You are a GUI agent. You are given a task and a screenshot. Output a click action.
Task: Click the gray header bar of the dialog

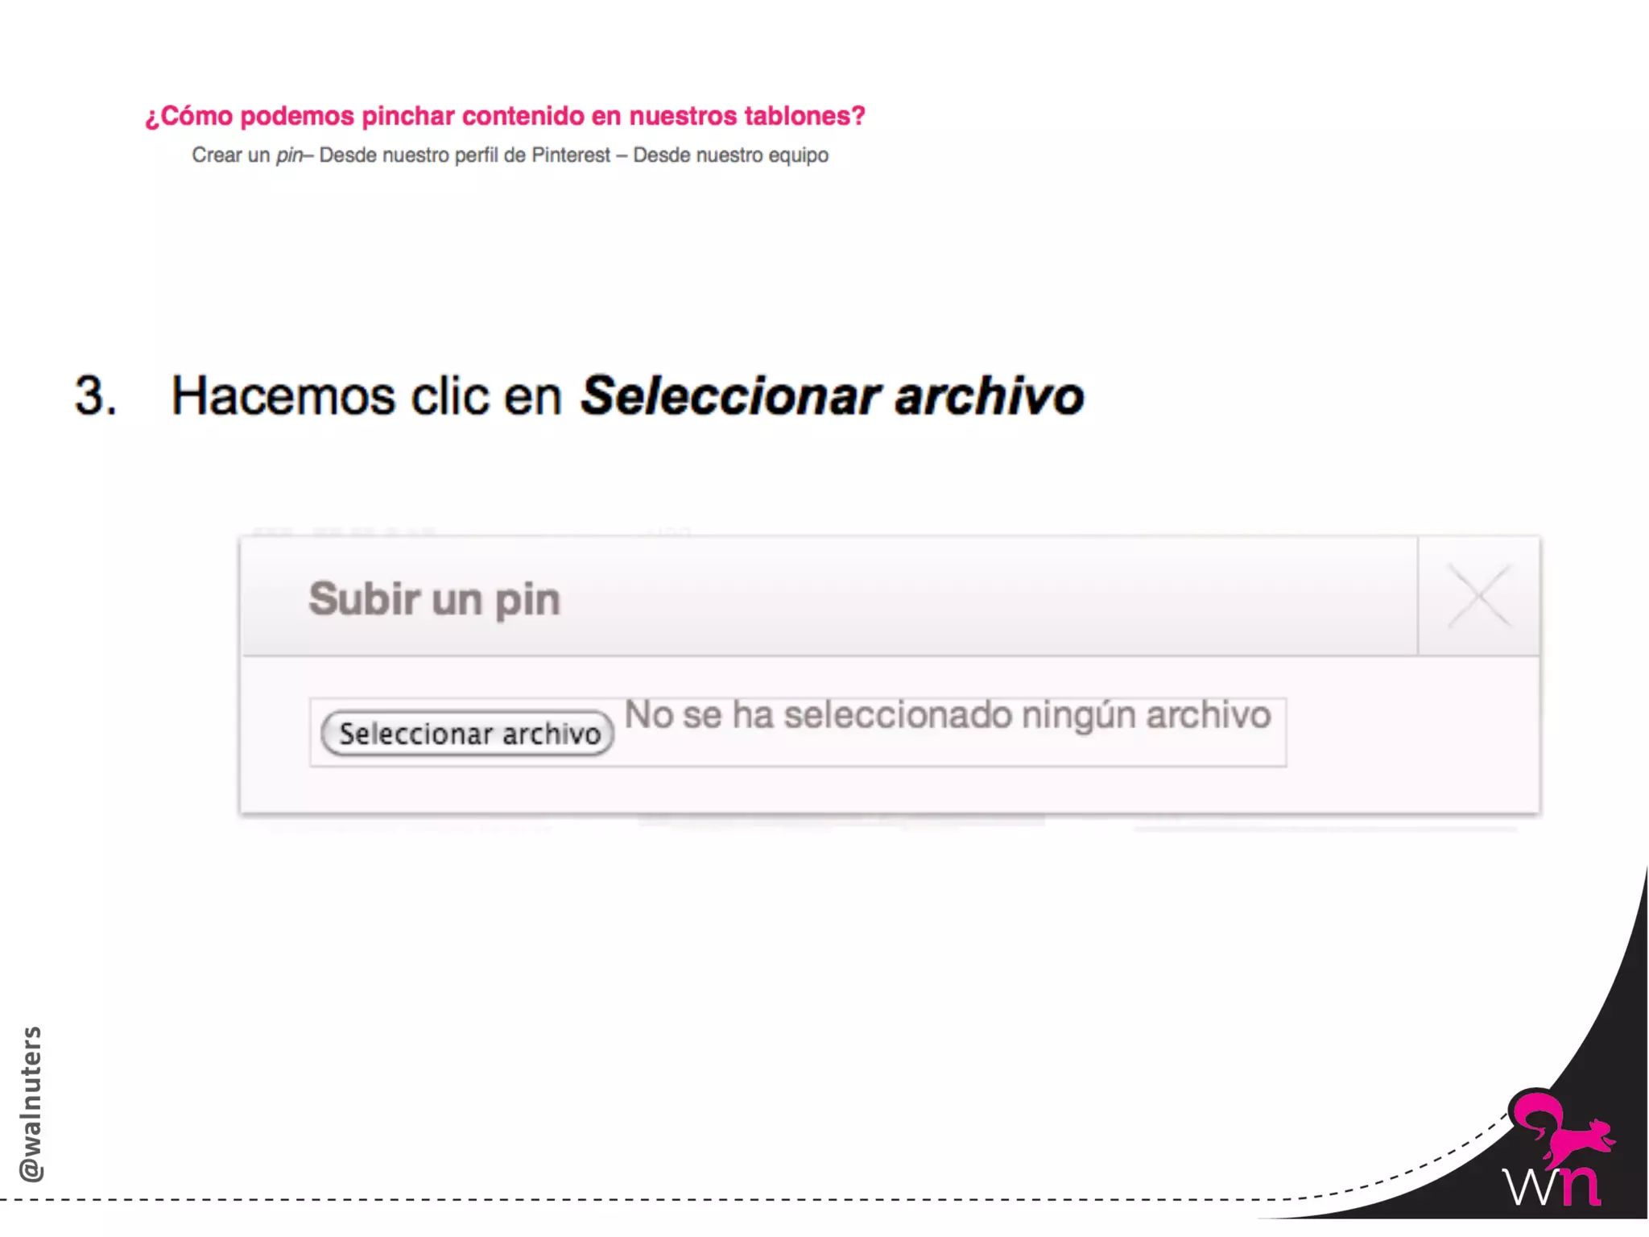click(829, 596)
